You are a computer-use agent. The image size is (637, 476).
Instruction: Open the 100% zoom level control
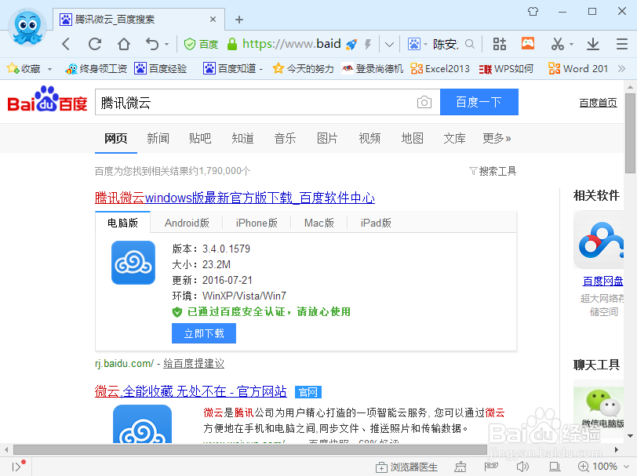[x=603, y=467]
